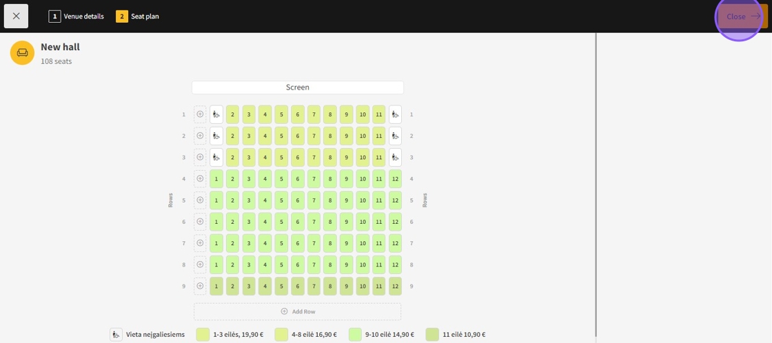Click the X icon in top-left corner
Viewport: 772px width, 343px height.
coord(16,16)
